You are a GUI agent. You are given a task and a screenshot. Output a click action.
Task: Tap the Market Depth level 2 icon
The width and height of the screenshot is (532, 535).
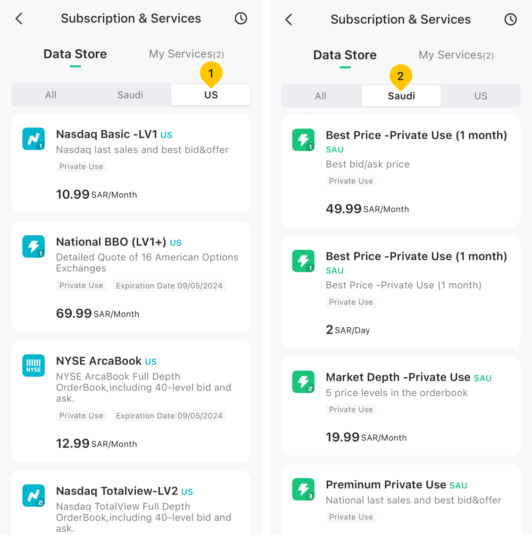tap(303, 382)
